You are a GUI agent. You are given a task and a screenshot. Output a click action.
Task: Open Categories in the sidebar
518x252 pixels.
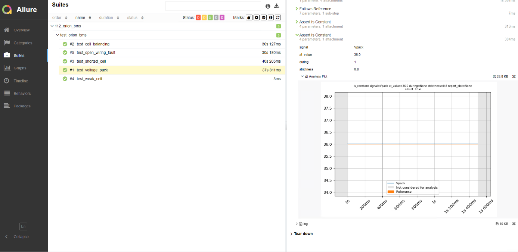[x=23, y=43]
